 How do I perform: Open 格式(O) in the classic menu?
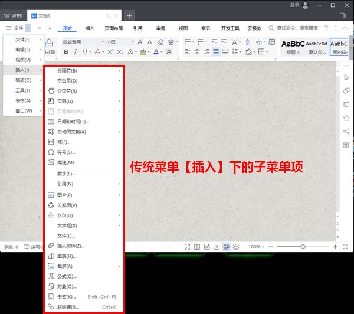tap(24, 80)
